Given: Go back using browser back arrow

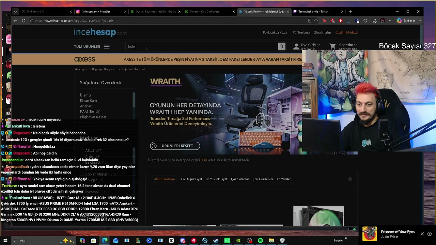Looking at the screenshot, I should click(x=15, y=21).
